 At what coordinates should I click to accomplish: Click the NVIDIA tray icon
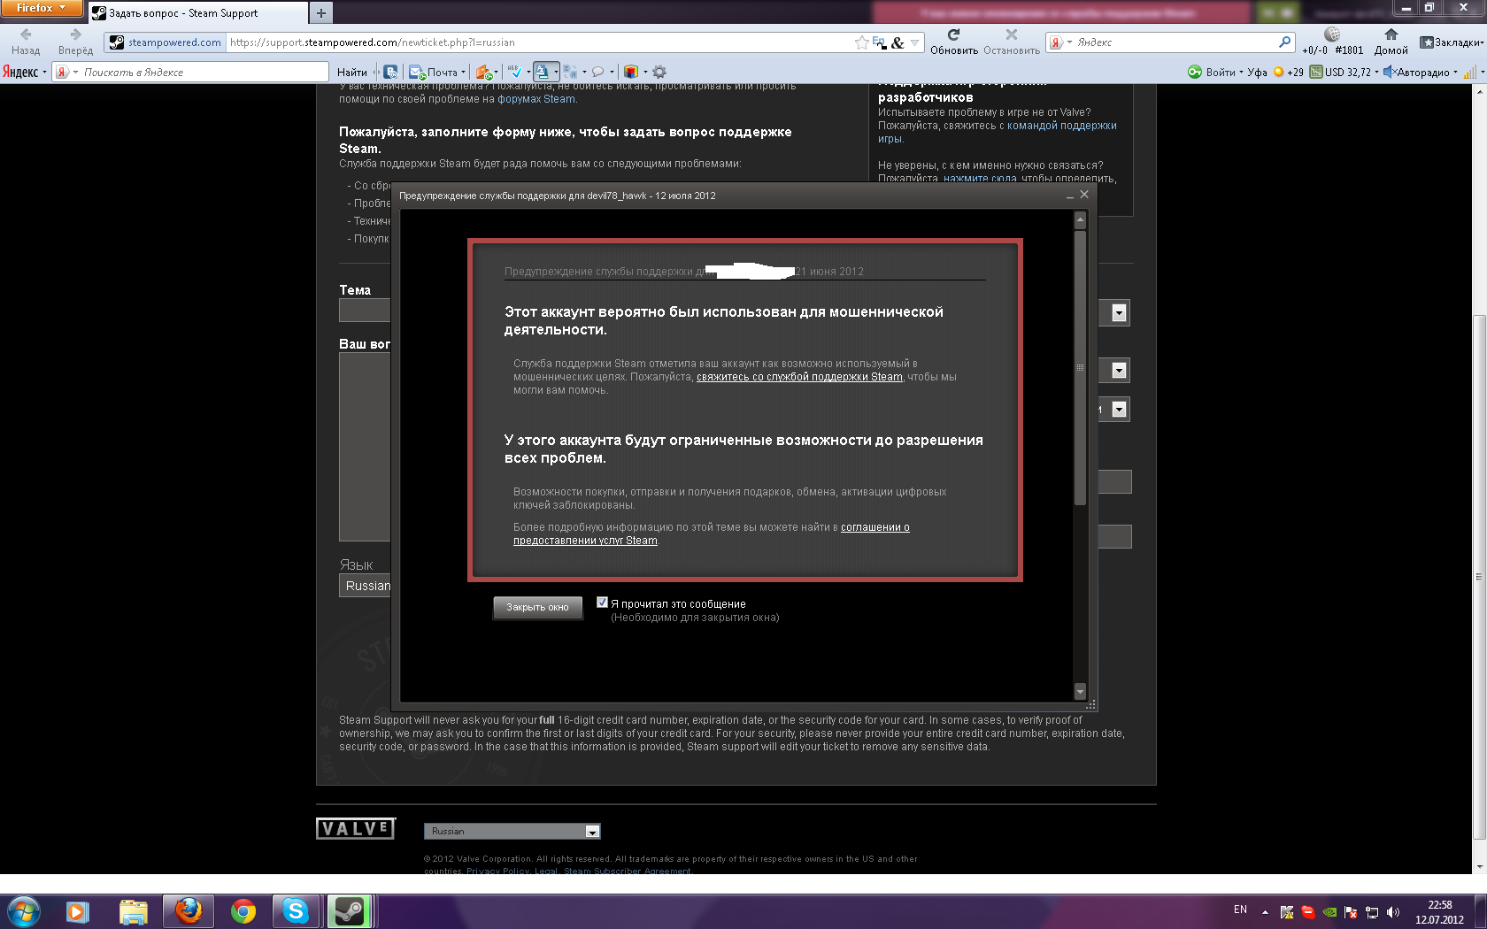[1329, 911]
